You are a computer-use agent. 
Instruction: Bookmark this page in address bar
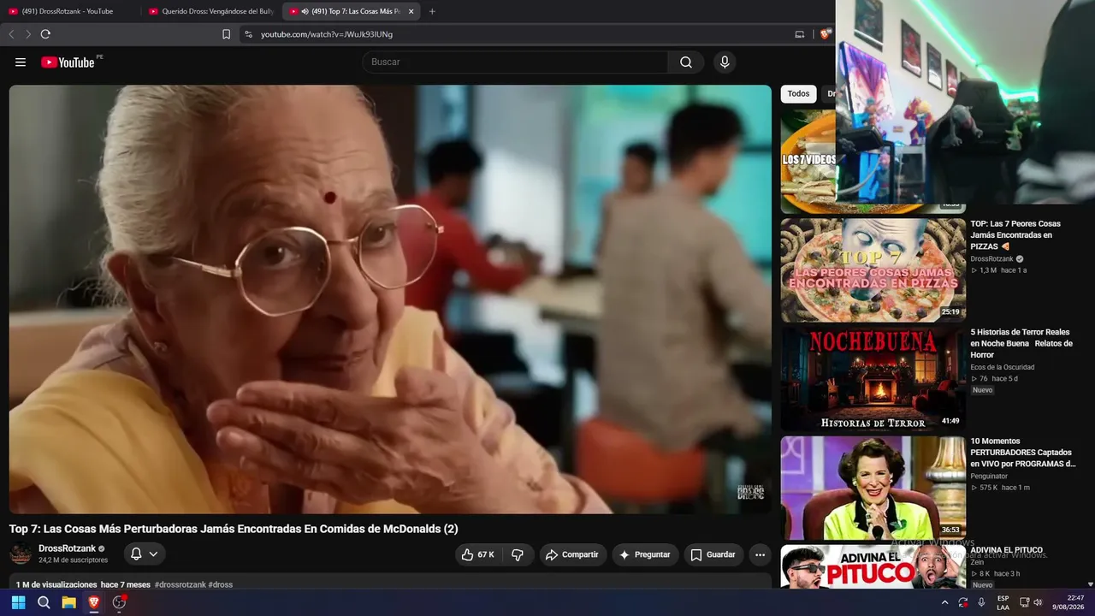point(226,34)
